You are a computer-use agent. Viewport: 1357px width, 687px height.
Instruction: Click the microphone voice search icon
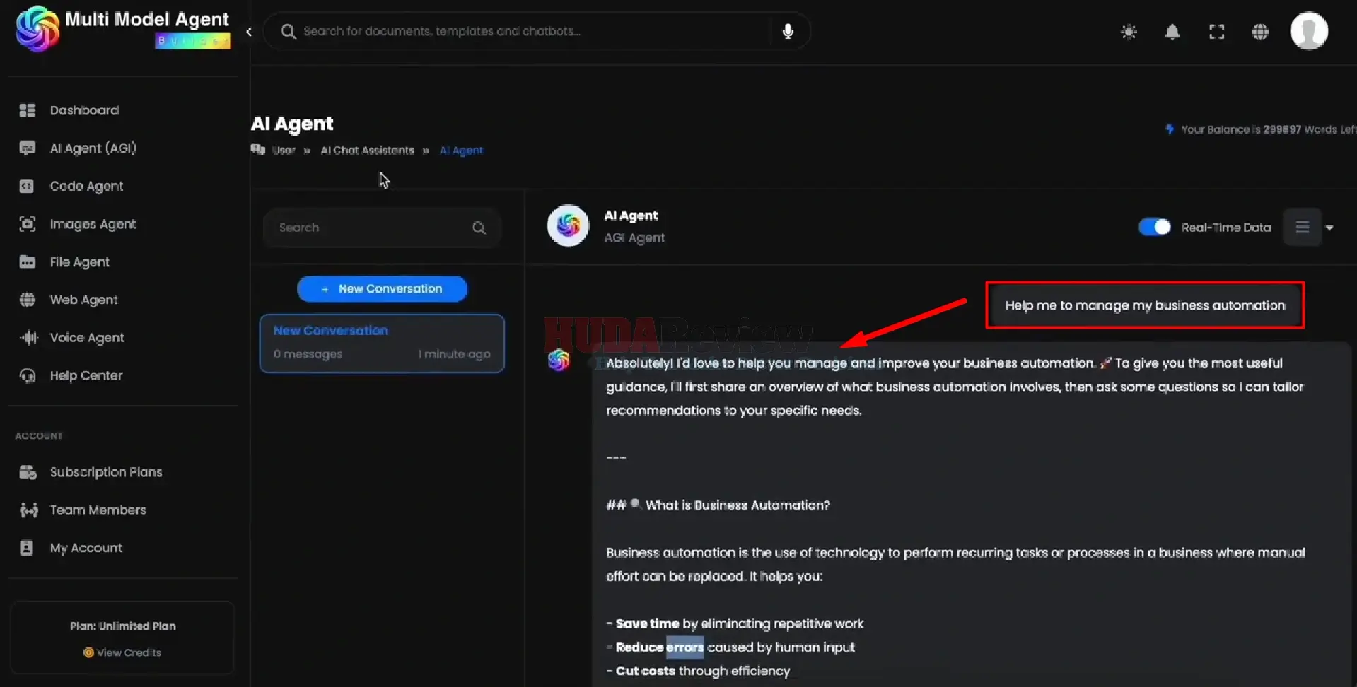pyautogui.click(x=788, y=31)
